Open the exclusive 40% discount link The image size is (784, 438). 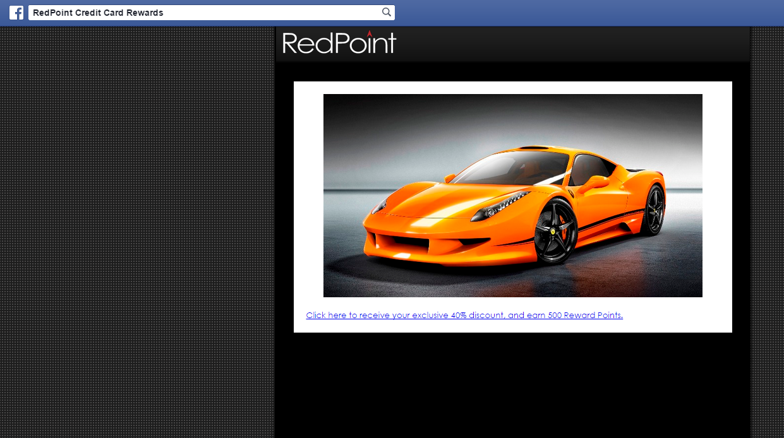(464, 315)
